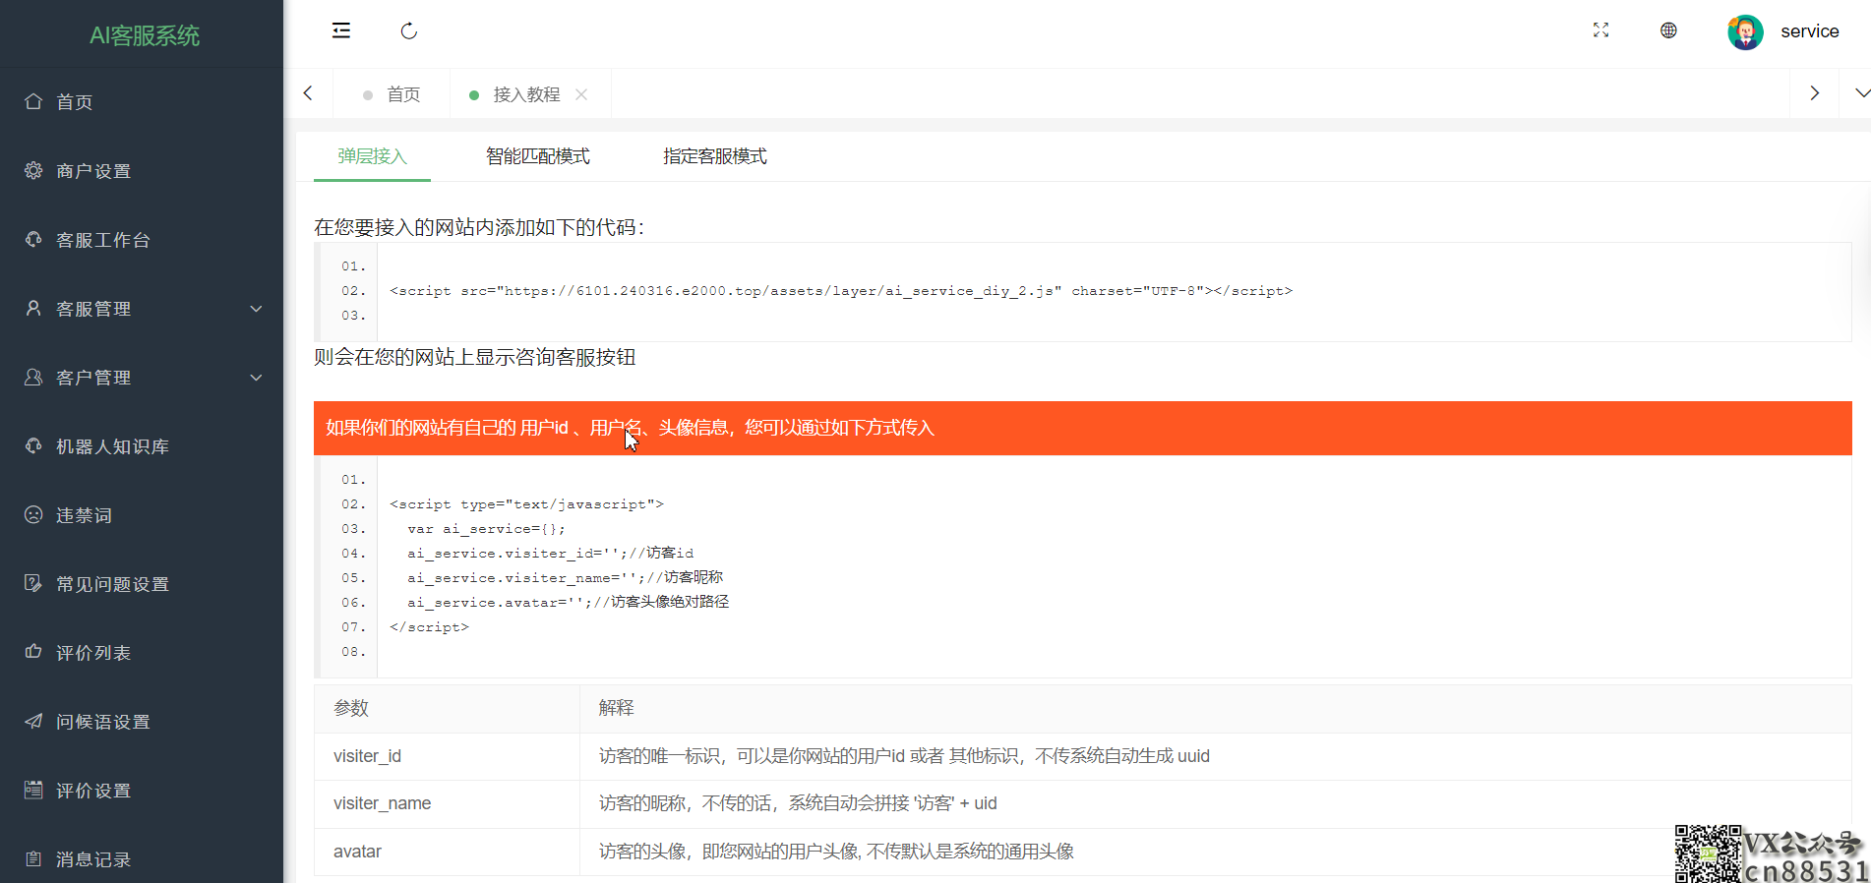1871x883 pixels.
Task: Select the 弹层接入 tab
Action: [372, 156]
